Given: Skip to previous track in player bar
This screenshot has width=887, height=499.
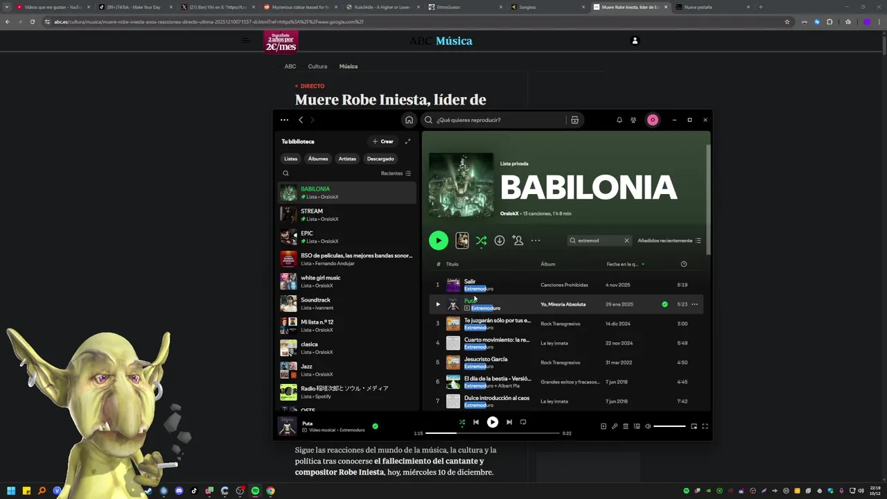Looking at the screenshot, I should [475, 422].
